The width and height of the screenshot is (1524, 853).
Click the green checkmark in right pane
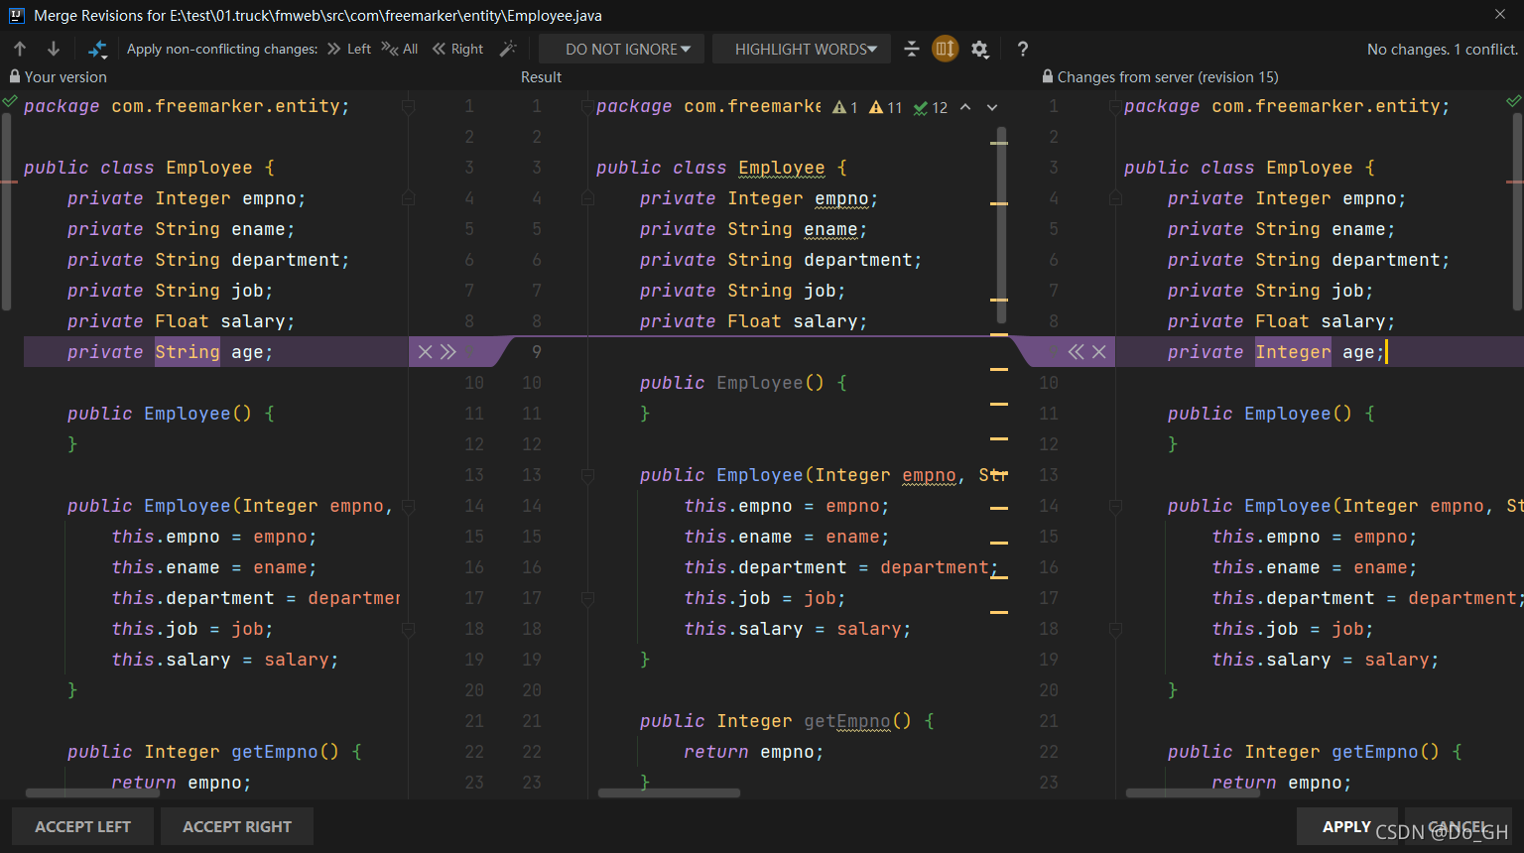(1513, 100)
